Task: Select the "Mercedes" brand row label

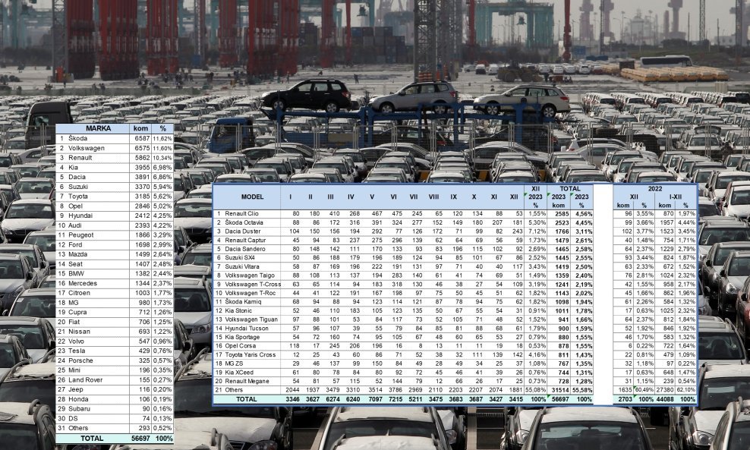Action: [83, 283]
